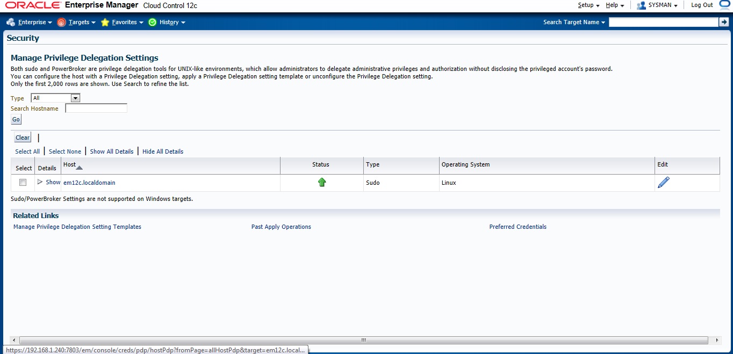Image resolution: width=733 pixels, height=354 pixels.
Task: Click the Enterprise cloud icon
Action: click(x=11, y=22)
